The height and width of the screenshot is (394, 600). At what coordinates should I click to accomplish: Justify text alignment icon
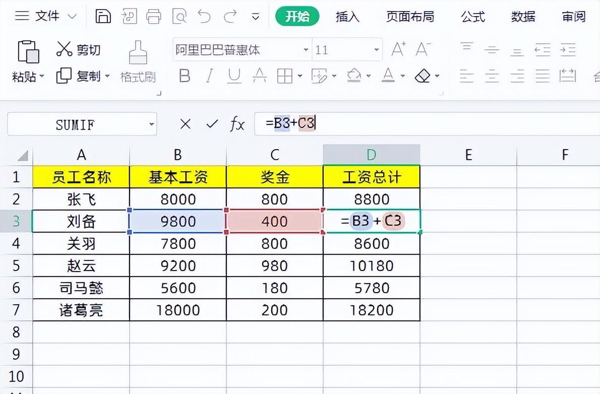coord(542,76)
